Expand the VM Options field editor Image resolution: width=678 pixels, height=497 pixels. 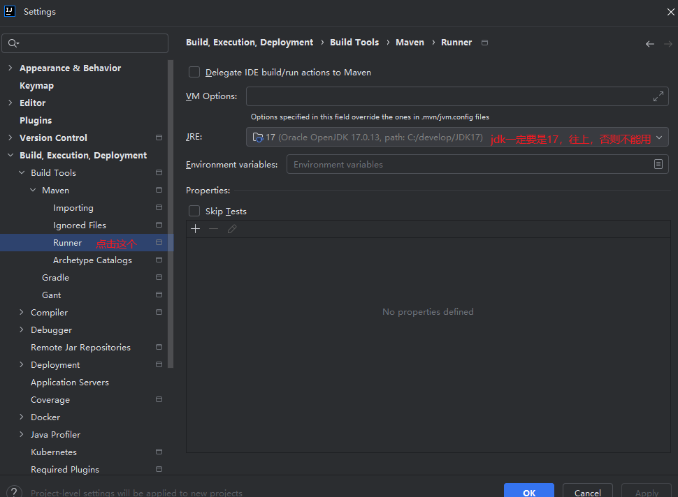click(x=658, y=96)
